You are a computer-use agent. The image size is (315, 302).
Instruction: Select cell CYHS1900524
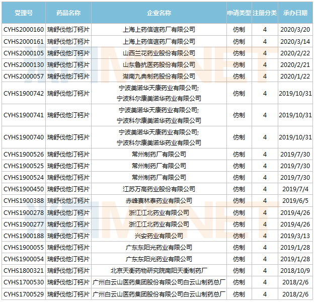[24, 177]
